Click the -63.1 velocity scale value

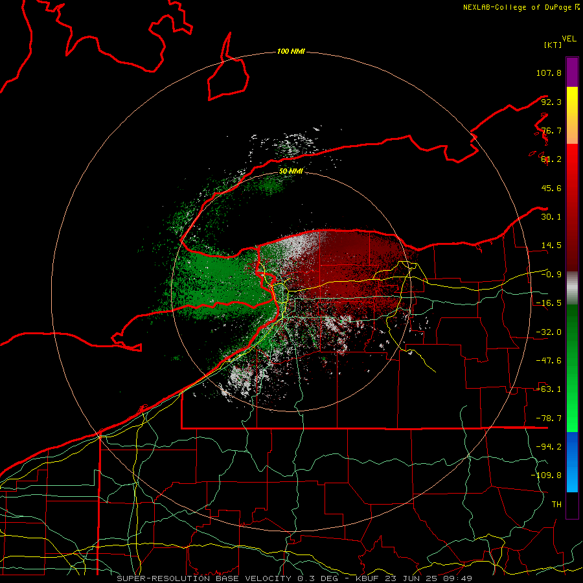[x=549, y=389]
